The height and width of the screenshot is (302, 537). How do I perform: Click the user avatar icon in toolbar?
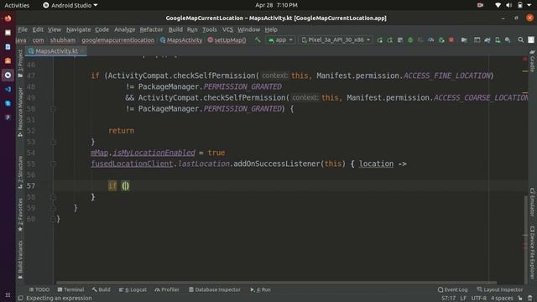click(x=531, y=40)
